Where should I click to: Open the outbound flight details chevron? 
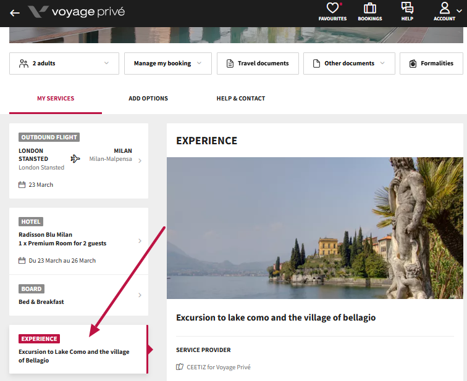[x=140, y=160]
